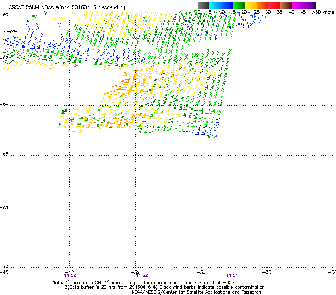Click the -62 latitude label
The height and width of the screenshot is (295, 336).
[4, 58]
